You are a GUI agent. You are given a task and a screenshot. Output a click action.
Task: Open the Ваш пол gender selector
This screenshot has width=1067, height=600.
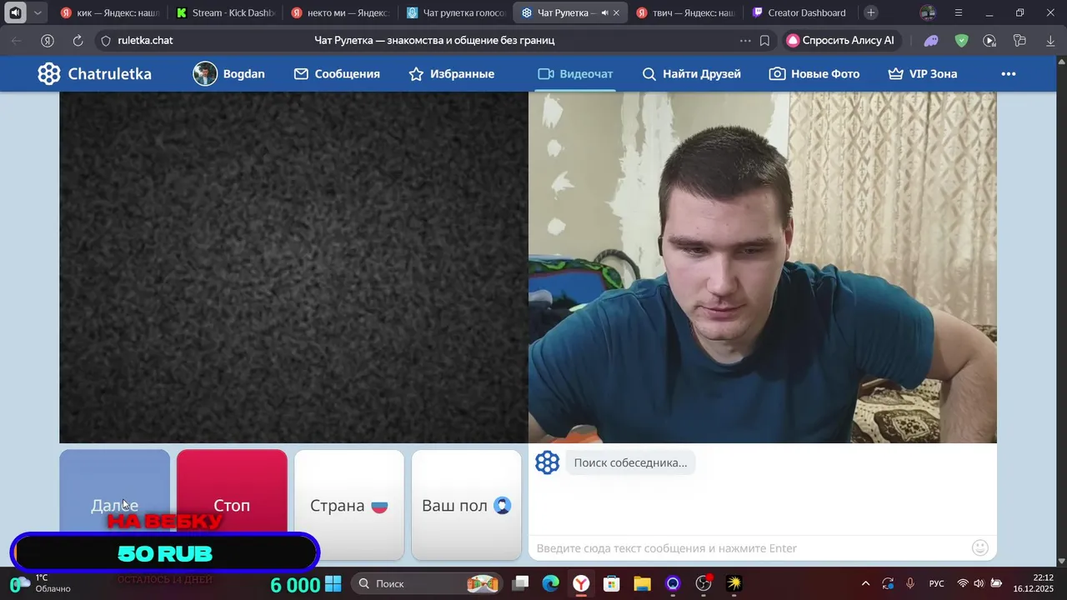coord(466,505)
